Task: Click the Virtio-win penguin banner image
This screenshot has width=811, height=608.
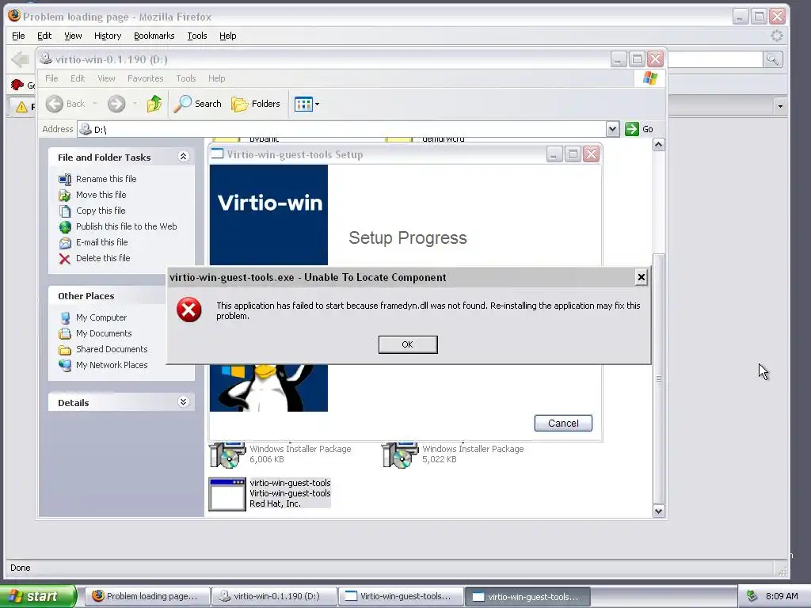Action: pos(268,287)
